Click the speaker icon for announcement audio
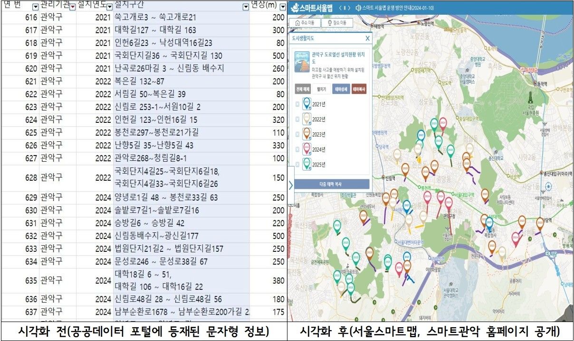Image resolution: width=574 pixels, height=341 pixels. coord(358,7)
